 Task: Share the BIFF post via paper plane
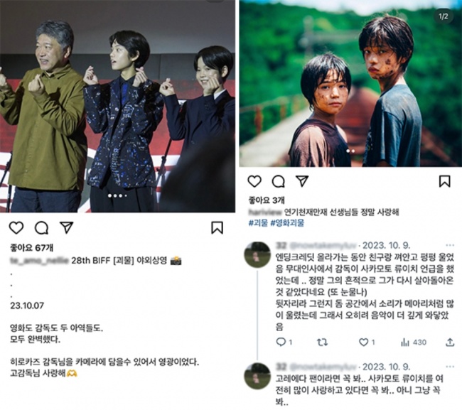coord(67,227)
